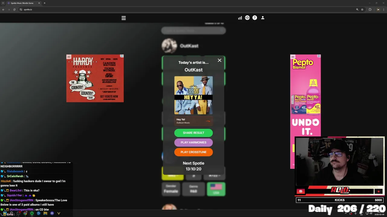Image resolution: width=387 pixels, height=217 pixels.
Task: Open the browser extensions puzzle icon
Action: (370, 9)
